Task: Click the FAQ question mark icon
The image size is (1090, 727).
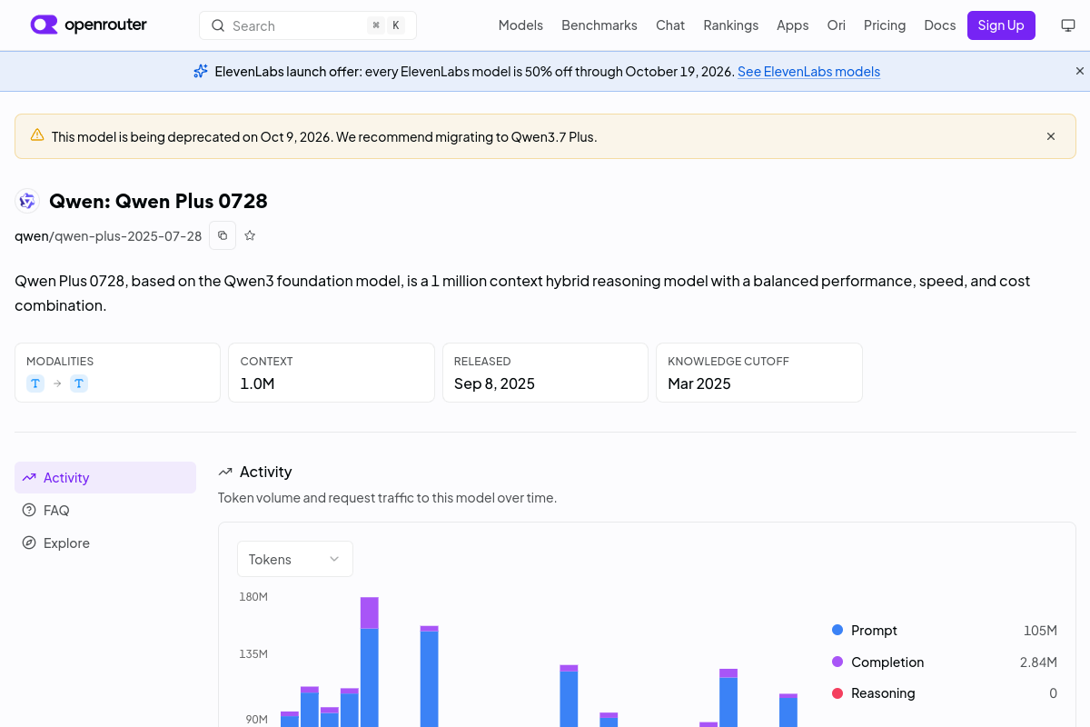Action: (x=29, y=510)
